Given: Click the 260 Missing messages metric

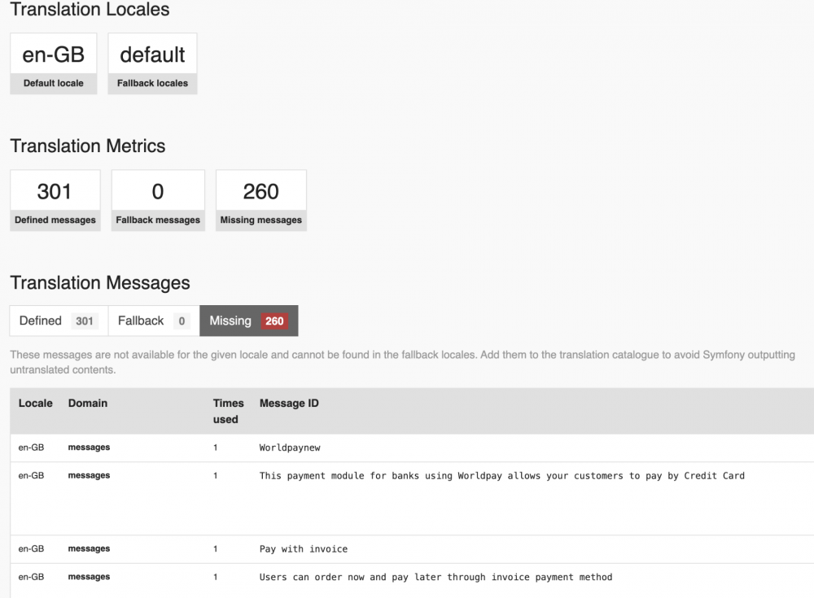Looking at the screenshot, I should pyautogui.click(x=260, y=199).
